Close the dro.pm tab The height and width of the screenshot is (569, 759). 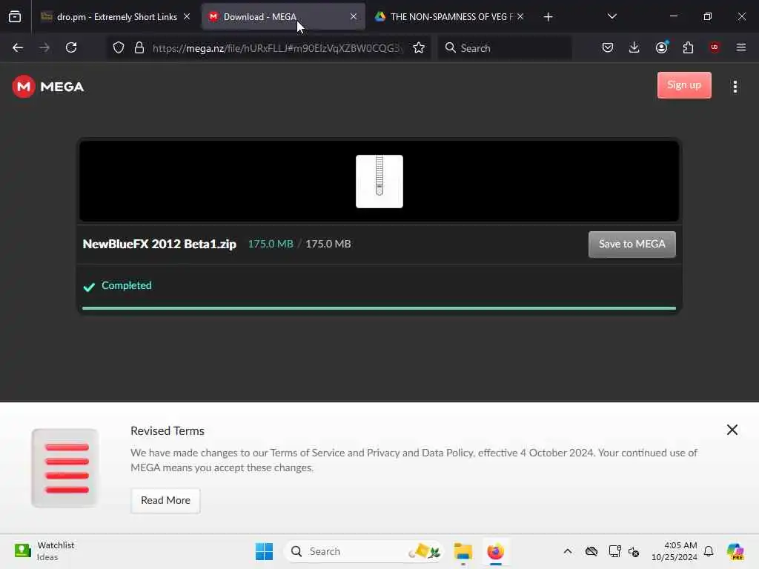pos(187,16)
